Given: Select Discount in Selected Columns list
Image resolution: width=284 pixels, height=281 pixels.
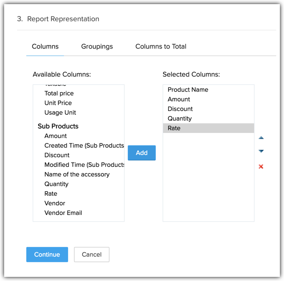Looking at the screenshot, I should 180,109.
